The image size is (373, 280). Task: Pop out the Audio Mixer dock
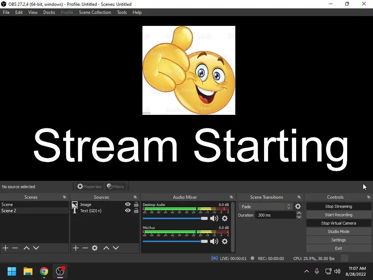point(231,197)
